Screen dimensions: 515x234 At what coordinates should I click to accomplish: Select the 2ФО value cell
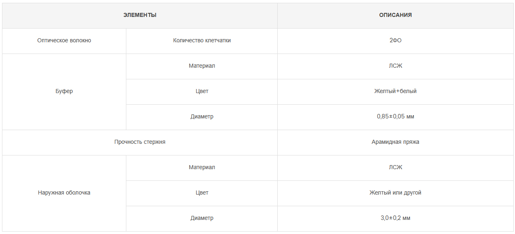[x=396, y=41]
